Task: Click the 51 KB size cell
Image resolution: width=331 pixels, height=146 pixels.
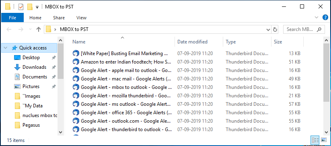Action: [x=294, y=62]
